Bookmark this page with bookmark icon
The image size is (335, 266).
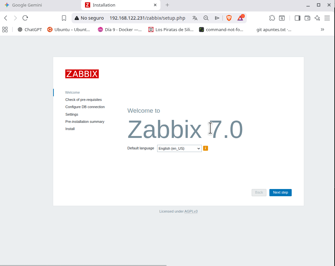64,18
